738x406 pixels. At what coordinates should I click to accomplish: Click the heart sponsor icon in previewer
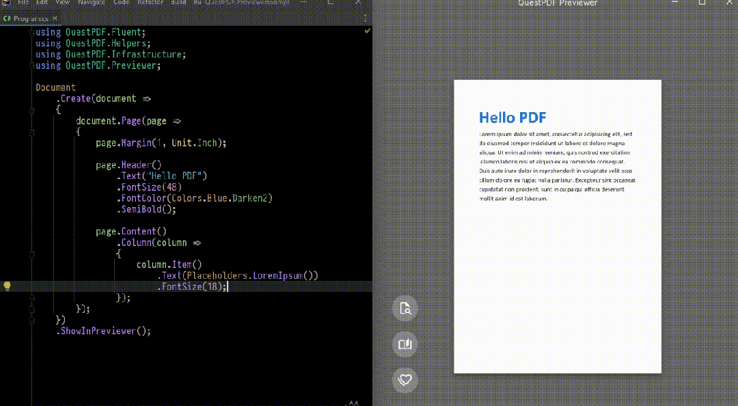[x=405, y=379]
